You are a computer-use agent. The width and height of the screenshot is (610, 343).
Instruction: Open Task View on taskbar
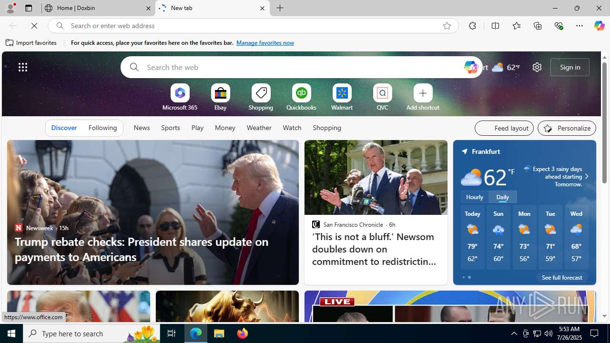(x=172, y=333)
